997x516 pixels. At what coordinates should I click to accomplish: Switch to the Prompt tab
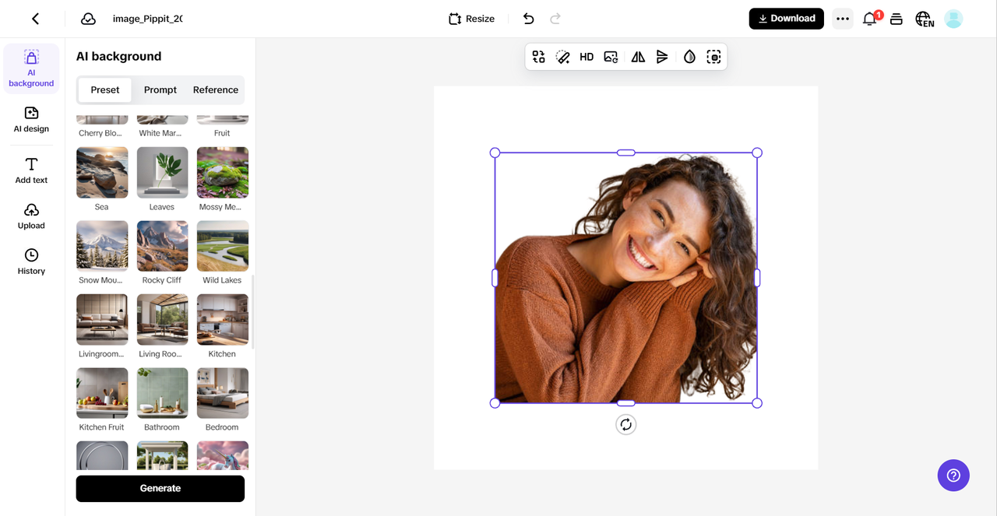coord(160,90)
